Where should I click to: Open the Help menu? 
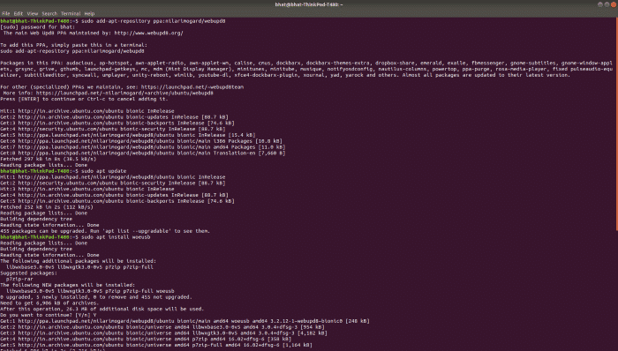[x=89, y=13]
